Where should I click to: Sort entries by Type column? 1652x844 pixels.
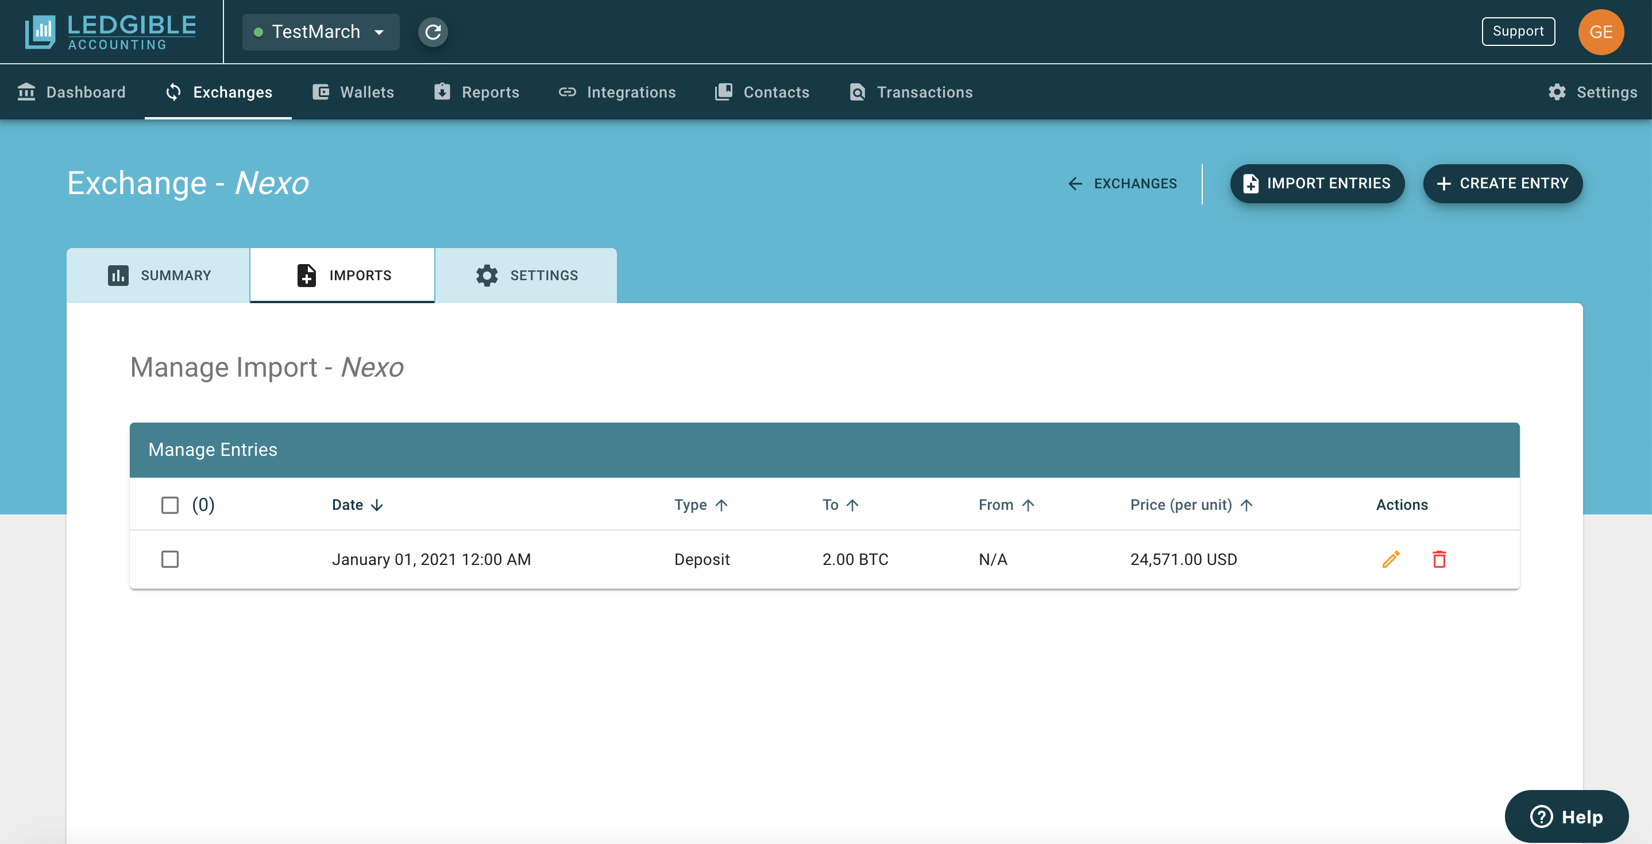(x=700, y=505)
